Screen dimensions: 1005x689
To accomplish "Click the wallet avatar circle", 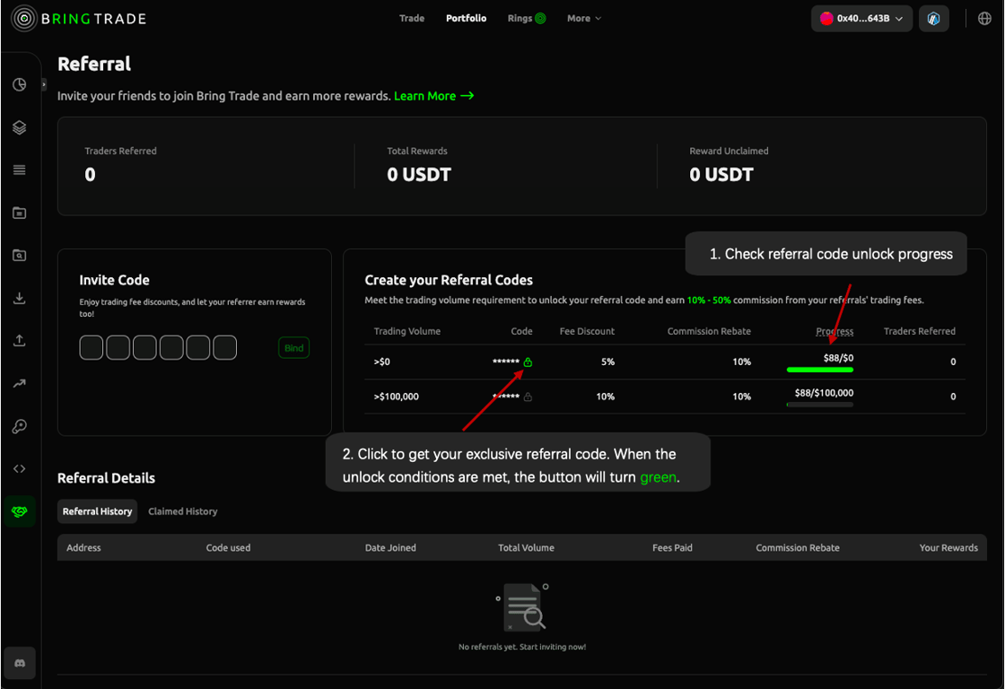I will (x=826, y=19).
